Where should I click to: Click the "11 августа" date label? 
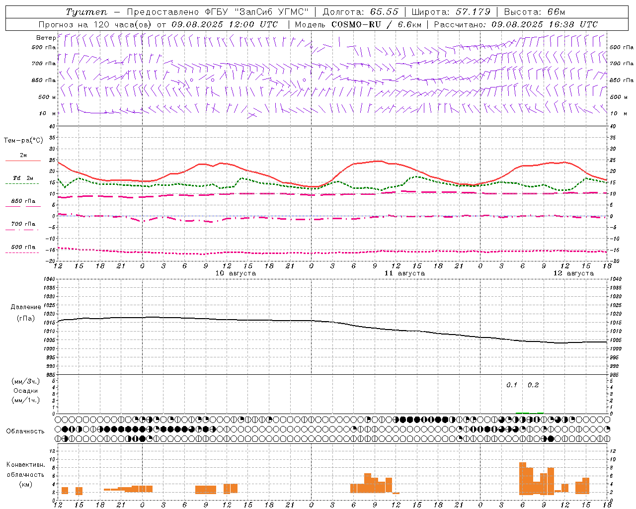404,273
